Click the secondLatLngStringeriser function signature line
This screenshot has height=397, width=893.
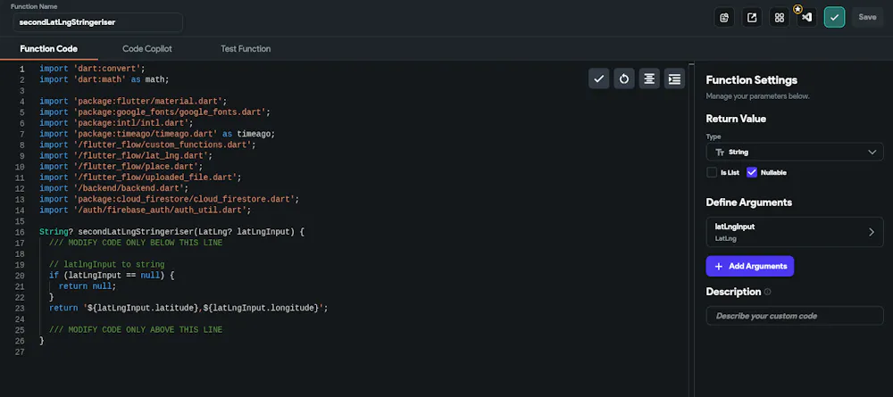coord(172,232)
